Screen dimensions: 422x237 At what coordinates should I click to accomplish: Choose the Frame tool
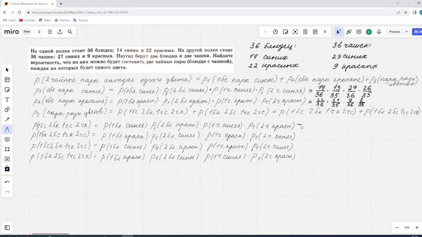pos(7,149)
